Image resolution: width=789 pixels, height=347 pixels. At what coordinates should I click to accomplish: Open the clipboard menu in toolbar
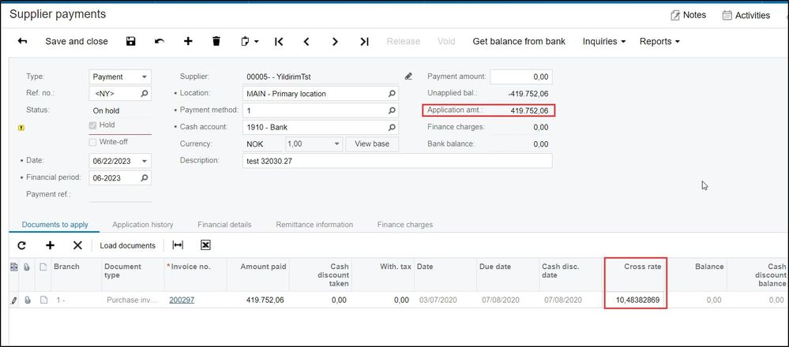pos(250,41)
